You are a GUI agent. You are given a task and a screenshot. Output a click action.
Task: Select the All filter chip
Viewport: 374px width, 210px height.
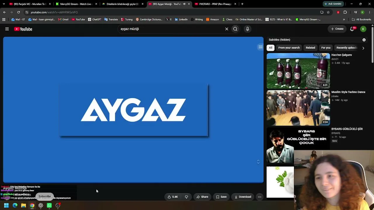tap(271, 48)
